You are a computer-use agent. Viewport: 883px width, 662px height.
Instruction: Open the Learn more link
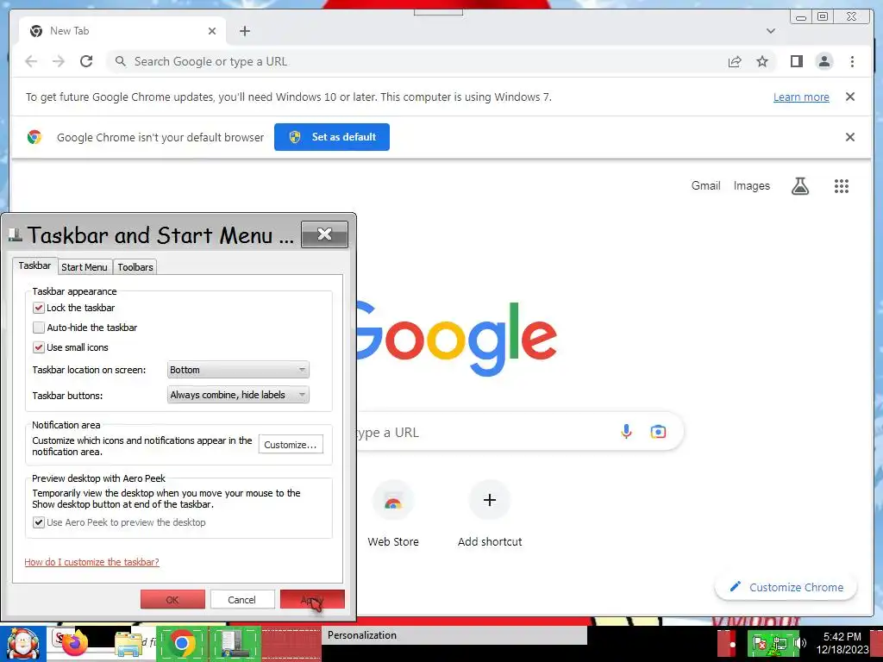point(801,97)
